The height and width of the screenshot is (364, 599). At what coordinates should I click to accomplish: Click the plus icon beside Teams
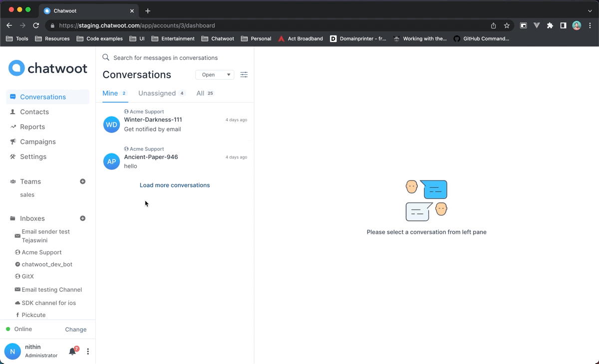83,182
